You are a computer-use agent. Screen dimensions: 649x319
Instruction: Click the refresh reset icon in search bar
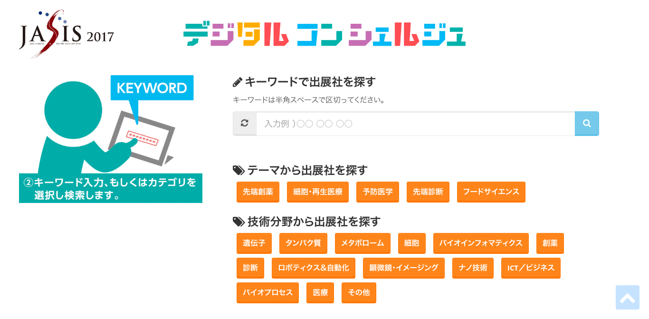coord(245,124)
